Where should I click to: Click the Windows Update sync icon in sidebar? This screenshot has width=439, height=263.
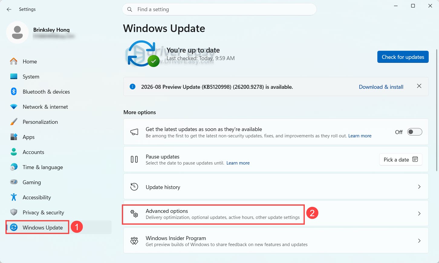click(x=14, y=227)
